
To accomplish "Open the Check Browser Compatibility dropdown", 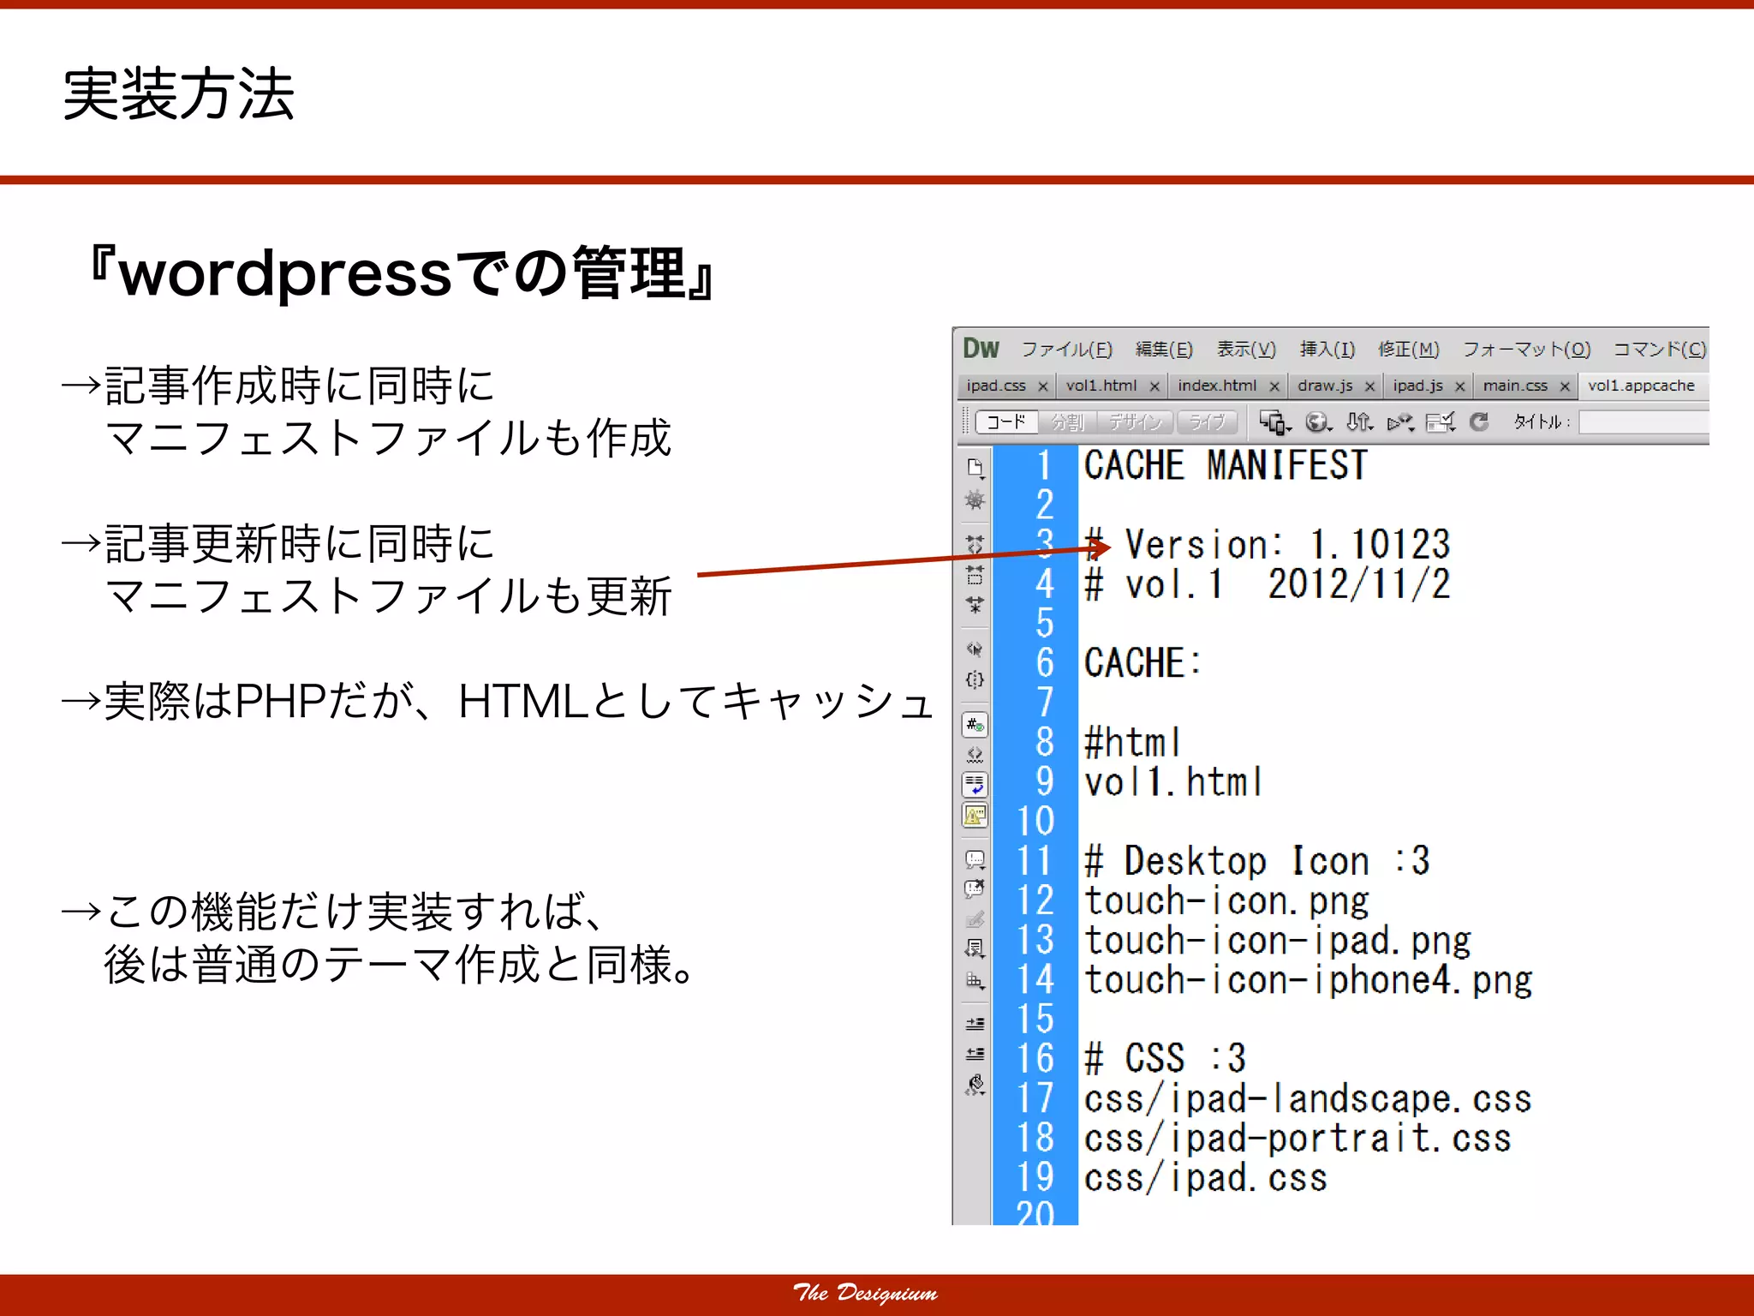I will [x=1441, y=422].
